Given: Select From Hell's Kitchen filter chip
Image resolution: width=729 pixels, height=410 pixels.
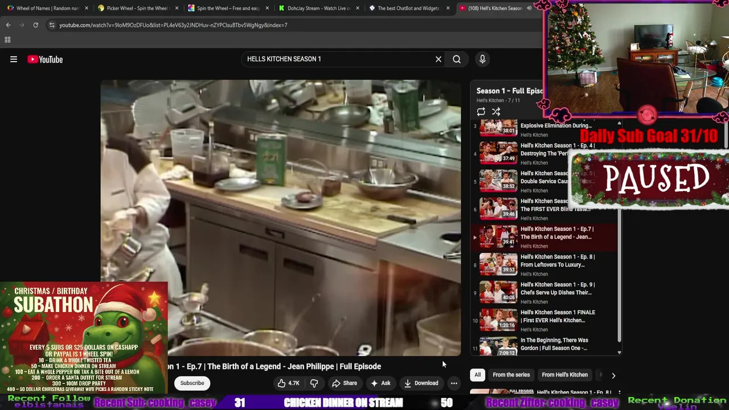Looking at the screenshot, I should [564, 375].
